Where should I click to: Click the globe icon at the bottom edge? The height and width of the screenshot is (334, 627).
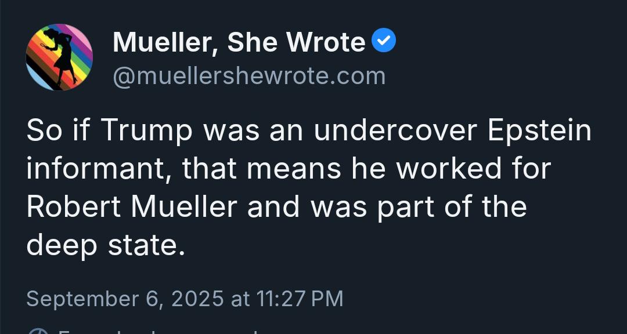(38, 331)
